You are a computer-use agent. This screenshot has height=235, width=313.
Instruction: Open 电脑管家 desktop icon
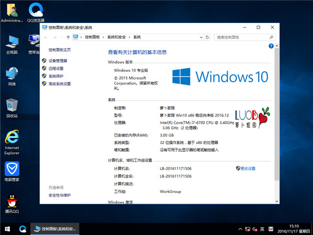point(12,171)
